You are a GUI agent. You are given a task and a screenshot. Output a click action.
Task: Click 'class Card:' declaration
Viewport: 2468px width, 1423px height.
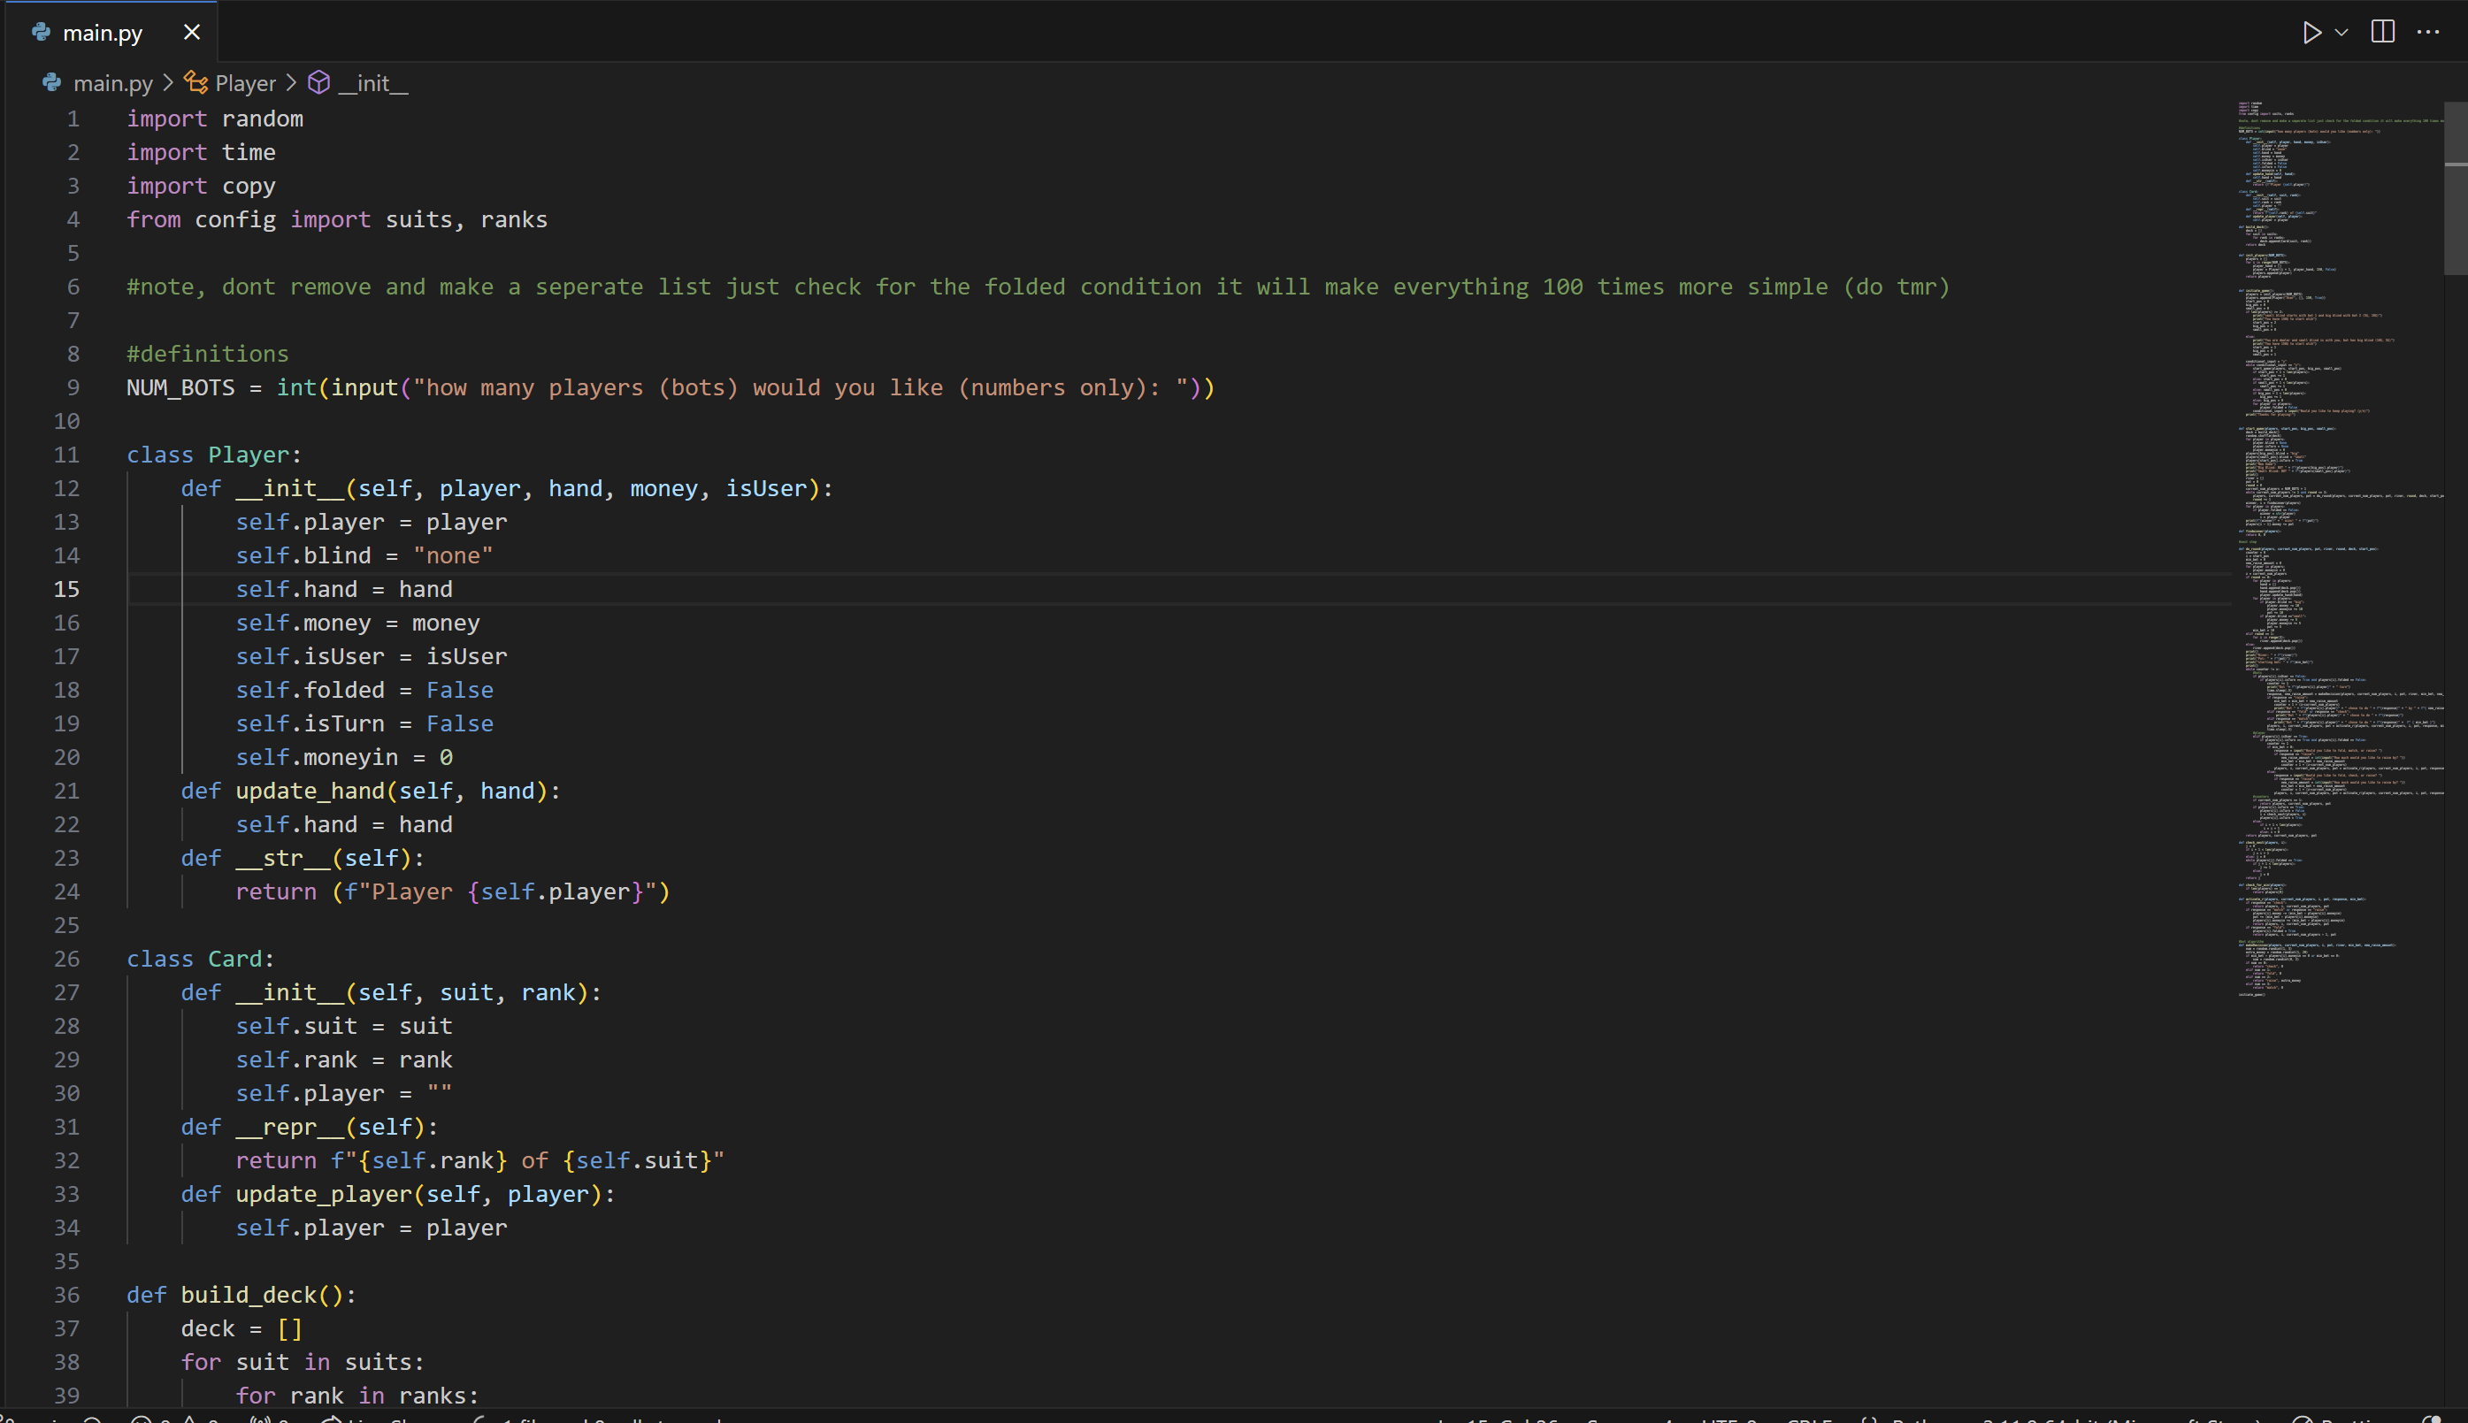202,959
